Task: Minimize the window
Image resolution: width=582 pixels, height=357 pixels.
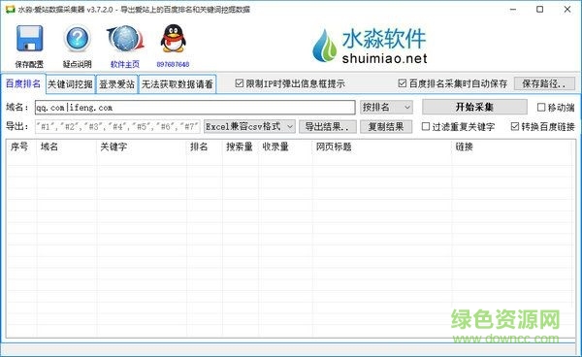Action: tap(513, 10)
